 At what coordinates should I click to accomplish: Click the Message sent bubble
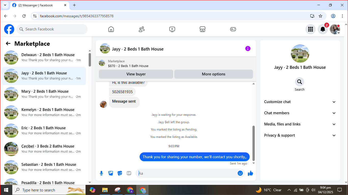[x=124, y=102]
